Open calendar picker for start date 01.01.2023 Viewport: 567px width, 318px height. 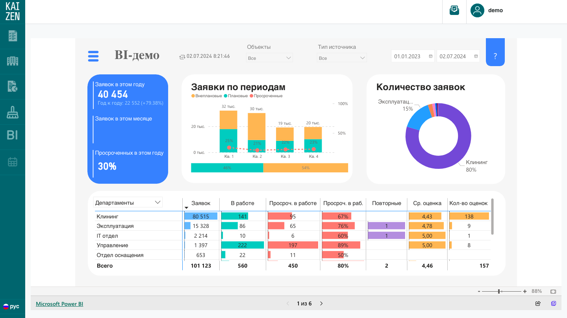[x=431, y=56]
